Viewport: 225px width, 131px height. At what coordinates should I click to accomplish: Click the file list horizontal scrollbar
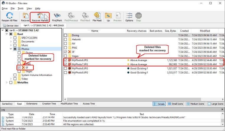pyautogui.click(x=134, y=99)
